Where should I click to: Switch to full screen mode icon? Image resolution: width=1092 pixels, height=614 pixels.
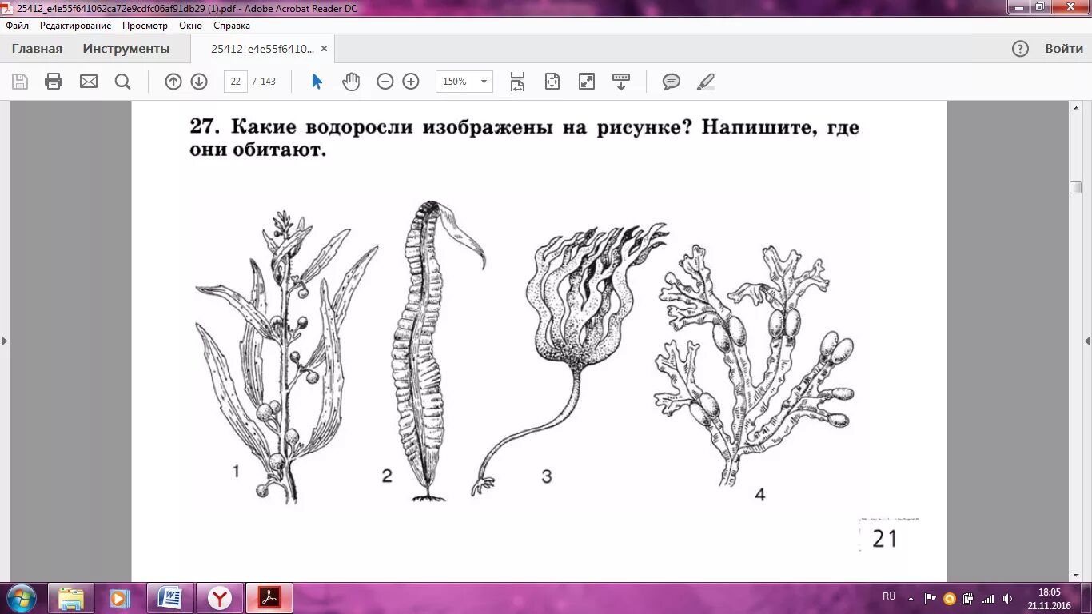click(587, 82)
